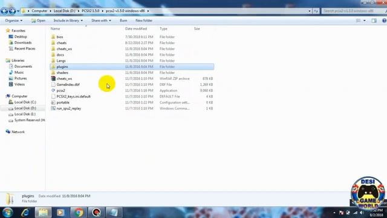Click Open in the command bar
The height and width of the screenshot is (218, 387).
click(38, 21)
